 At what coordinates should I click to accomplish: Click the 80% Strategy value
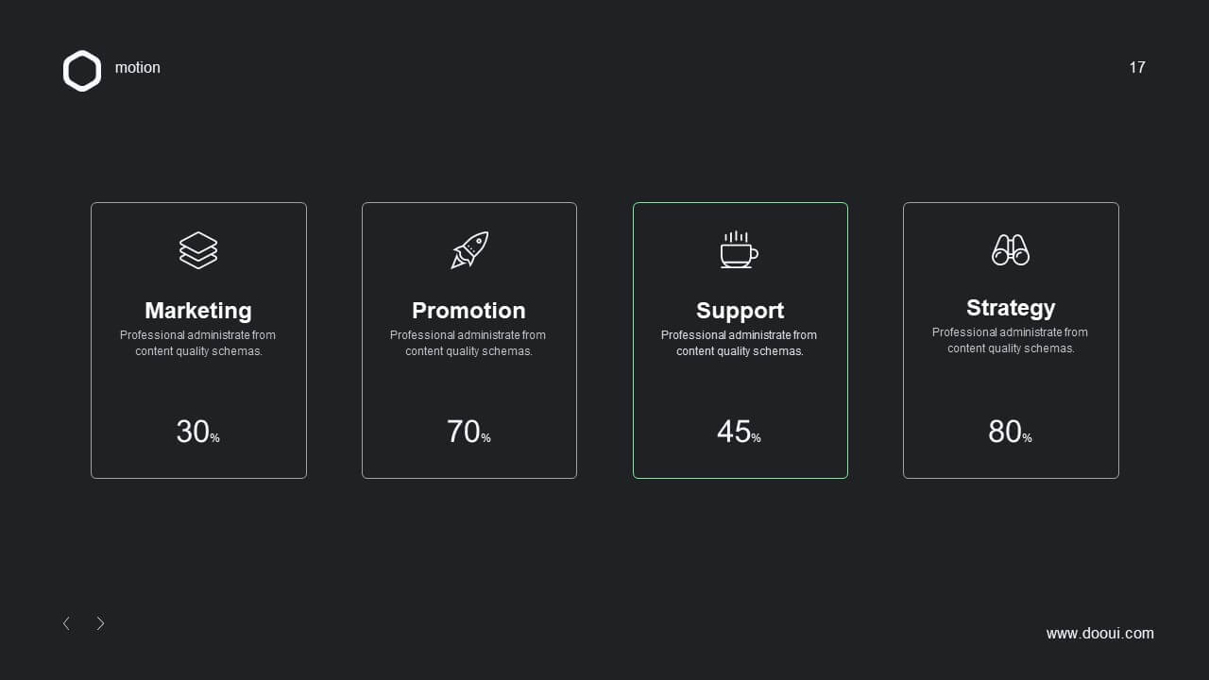[x=1010, y=432]
